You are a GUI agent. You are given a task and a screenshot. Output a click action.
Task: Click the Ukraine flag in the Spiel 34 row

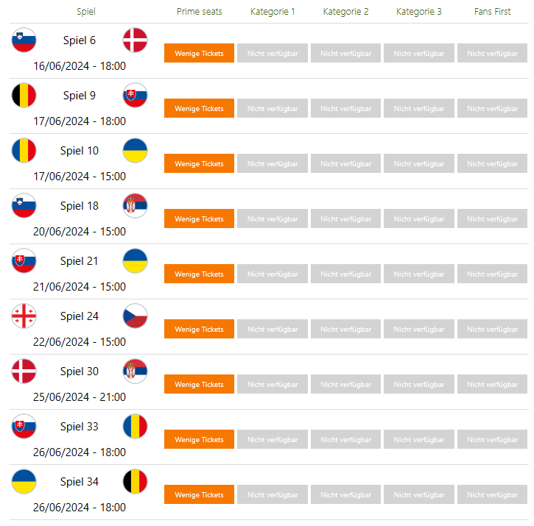24,481
